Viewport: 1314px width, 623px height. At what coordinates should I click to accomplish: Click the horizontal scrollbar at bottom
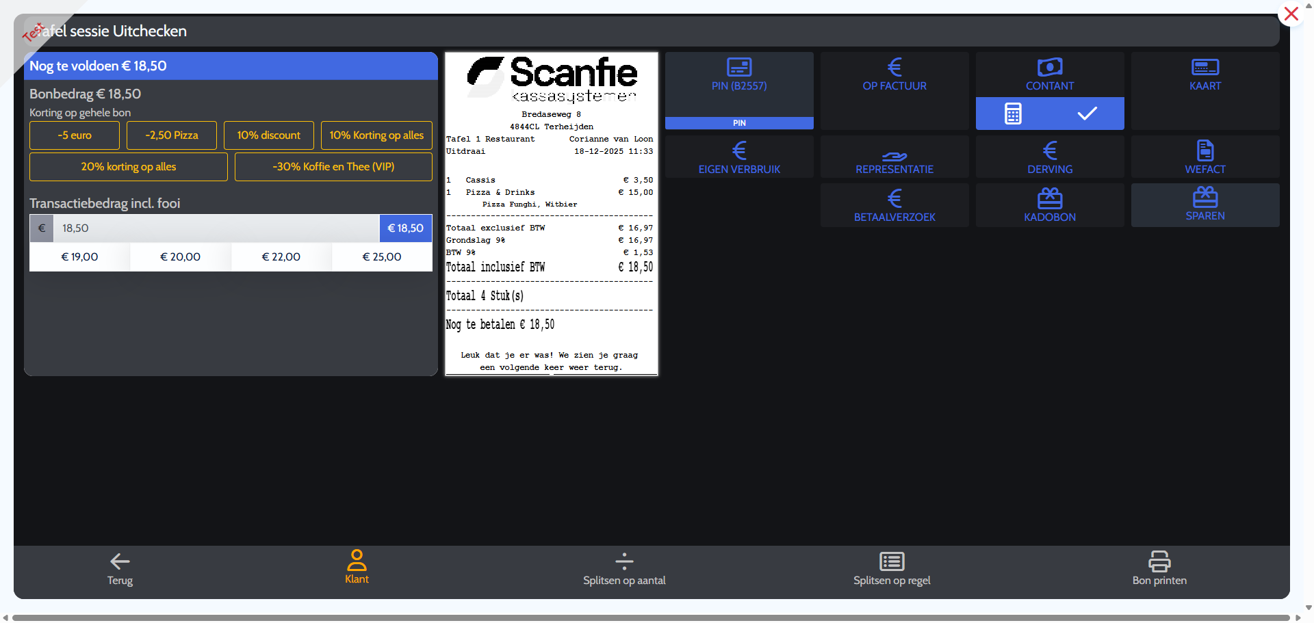(650, 618)
